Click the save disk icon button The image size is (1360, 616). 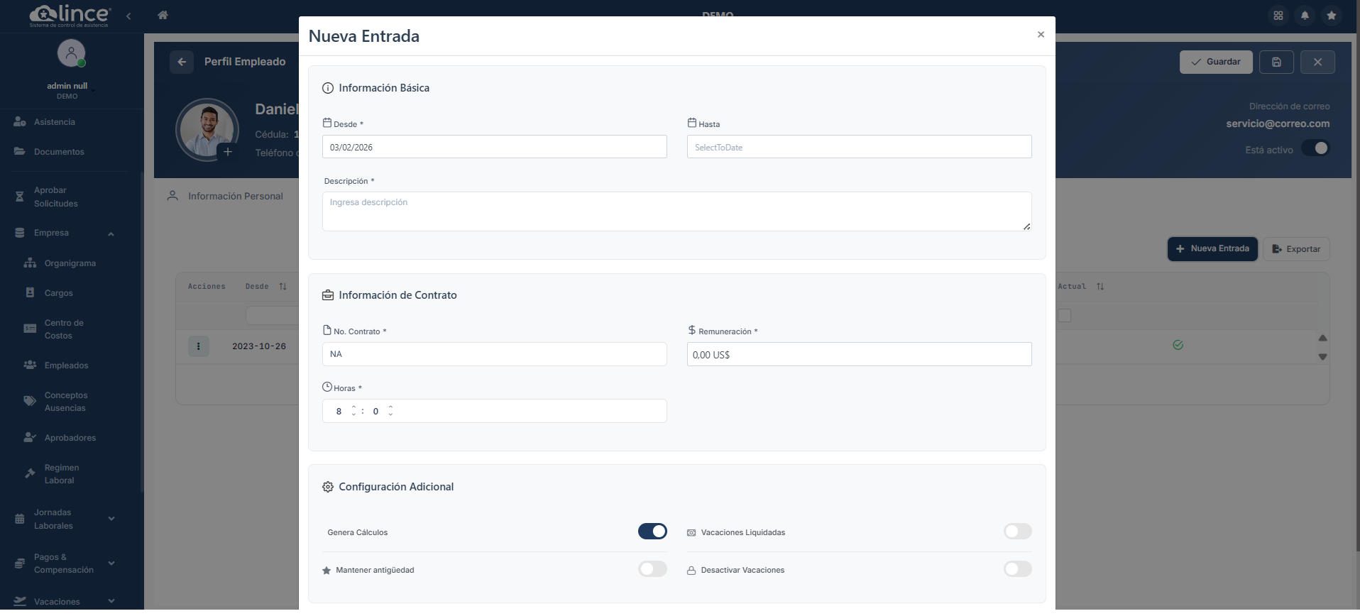click(1276, 62)
